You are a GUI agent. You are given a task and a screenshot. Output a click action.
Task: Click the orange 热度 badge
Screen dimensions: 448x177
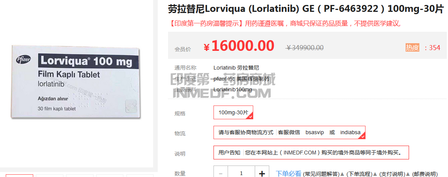point(412,47)
